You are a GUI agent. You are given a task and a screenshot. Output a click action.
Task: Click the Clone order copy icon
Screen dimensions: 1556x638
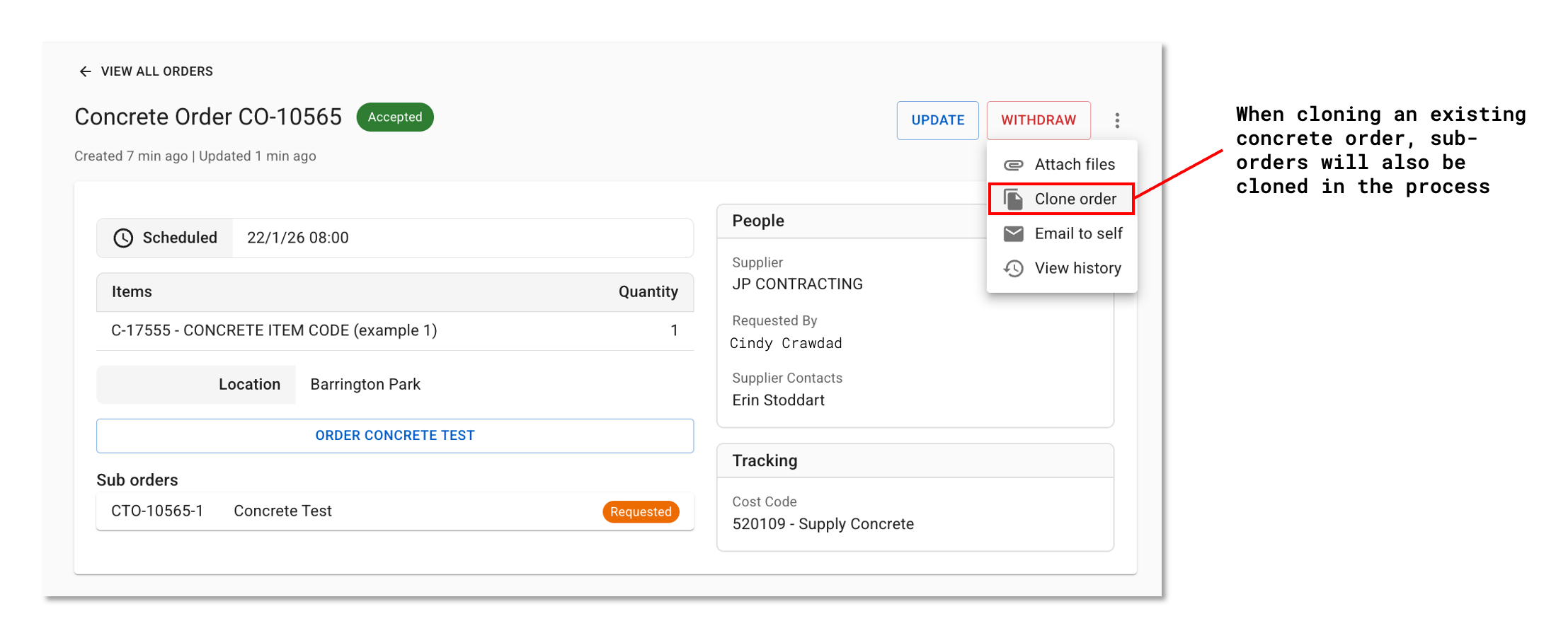(x=1013, y=199)
